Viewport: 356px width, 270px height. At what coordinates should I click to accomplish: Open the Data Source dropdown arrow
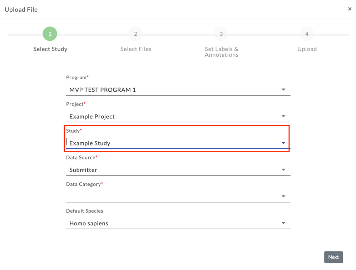(x=283, y=170)
